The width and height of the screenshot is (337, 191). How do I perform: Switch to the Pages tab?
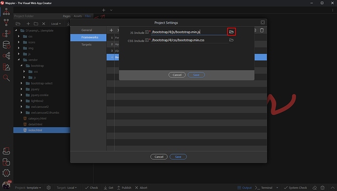click(x=66, y=16)
